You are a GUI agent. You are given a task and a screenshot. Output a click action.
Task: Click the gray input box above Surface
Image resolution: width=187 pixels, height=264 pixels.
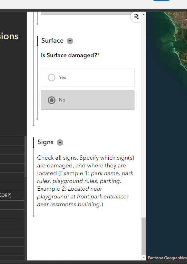pyautogui.click(x=88, y=13)
